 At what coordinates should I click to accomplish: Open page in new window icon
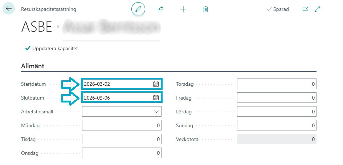point(305,9)
